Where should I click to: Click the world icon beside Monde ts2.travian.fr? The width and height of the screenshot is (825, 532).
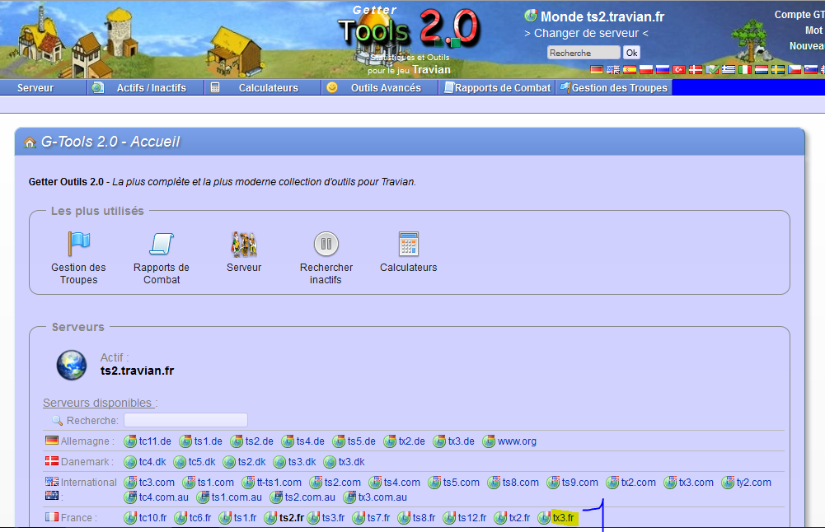coord(531,16)
